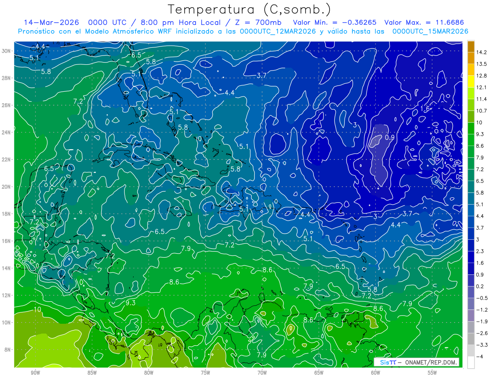Click the legend value '14.2'
The image size is (490, 378).
coord(481,52)
